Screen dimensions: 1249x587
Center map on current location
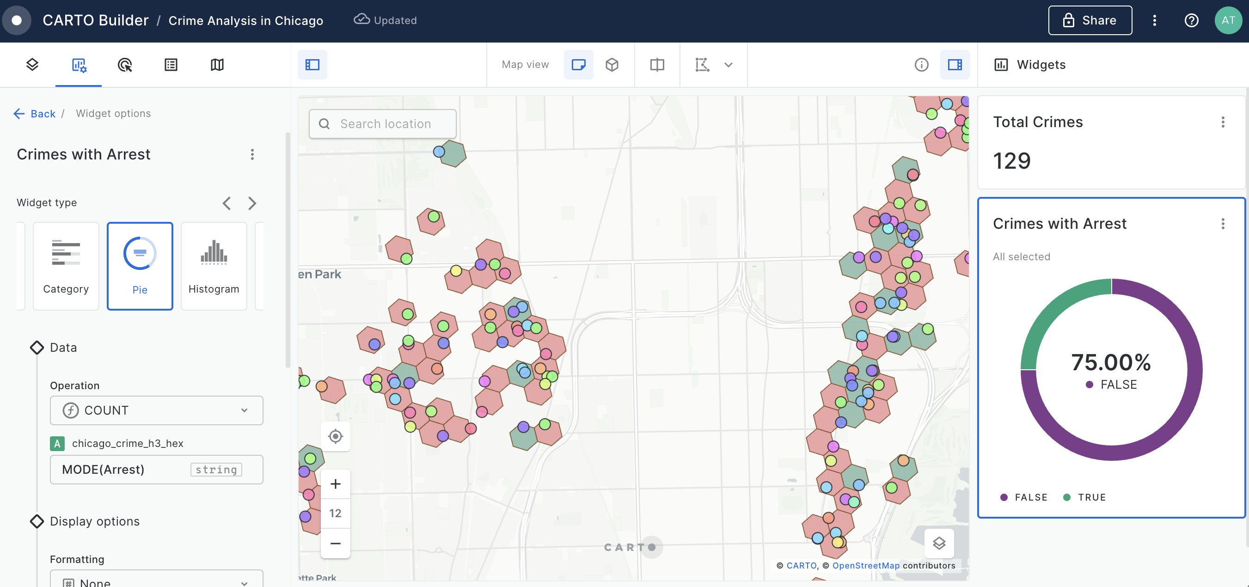click(x=335, y=436)
